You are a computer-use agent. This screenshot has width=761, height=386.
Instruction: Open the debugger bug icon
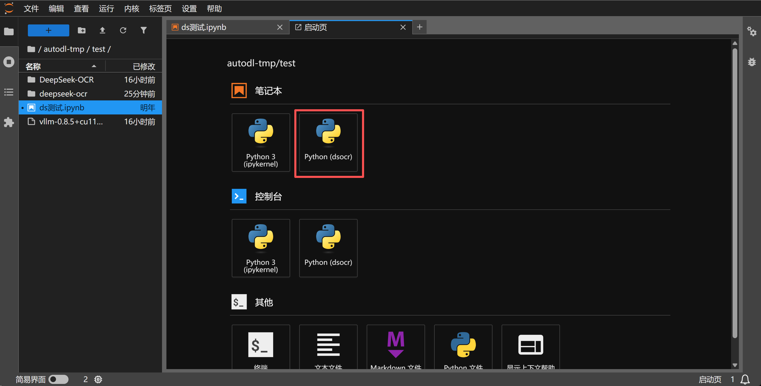pos(752,62)
